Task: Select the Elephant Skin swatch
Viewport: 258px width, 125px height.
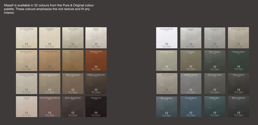Action: click(x=215, y=84)
